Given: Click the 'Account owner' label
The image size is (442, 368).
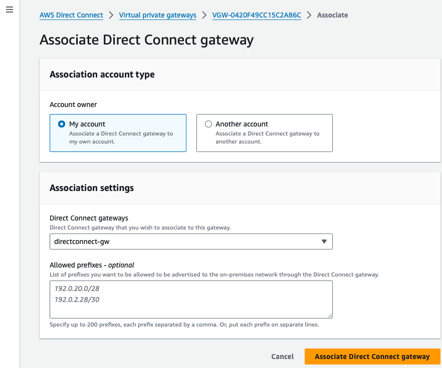Looking at the screenshot, I should click(73, 104).
